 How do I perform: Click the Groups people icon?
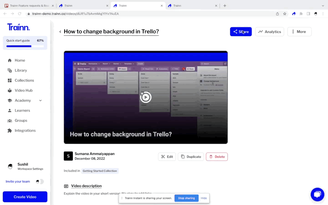(10, 121)
